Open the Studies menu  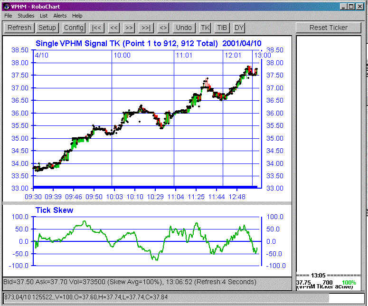[x=26, y=16]
